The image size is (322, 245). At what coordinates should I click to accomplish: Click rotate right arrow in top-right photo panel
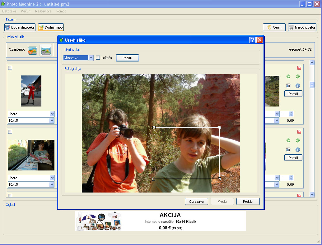(297, 77)
